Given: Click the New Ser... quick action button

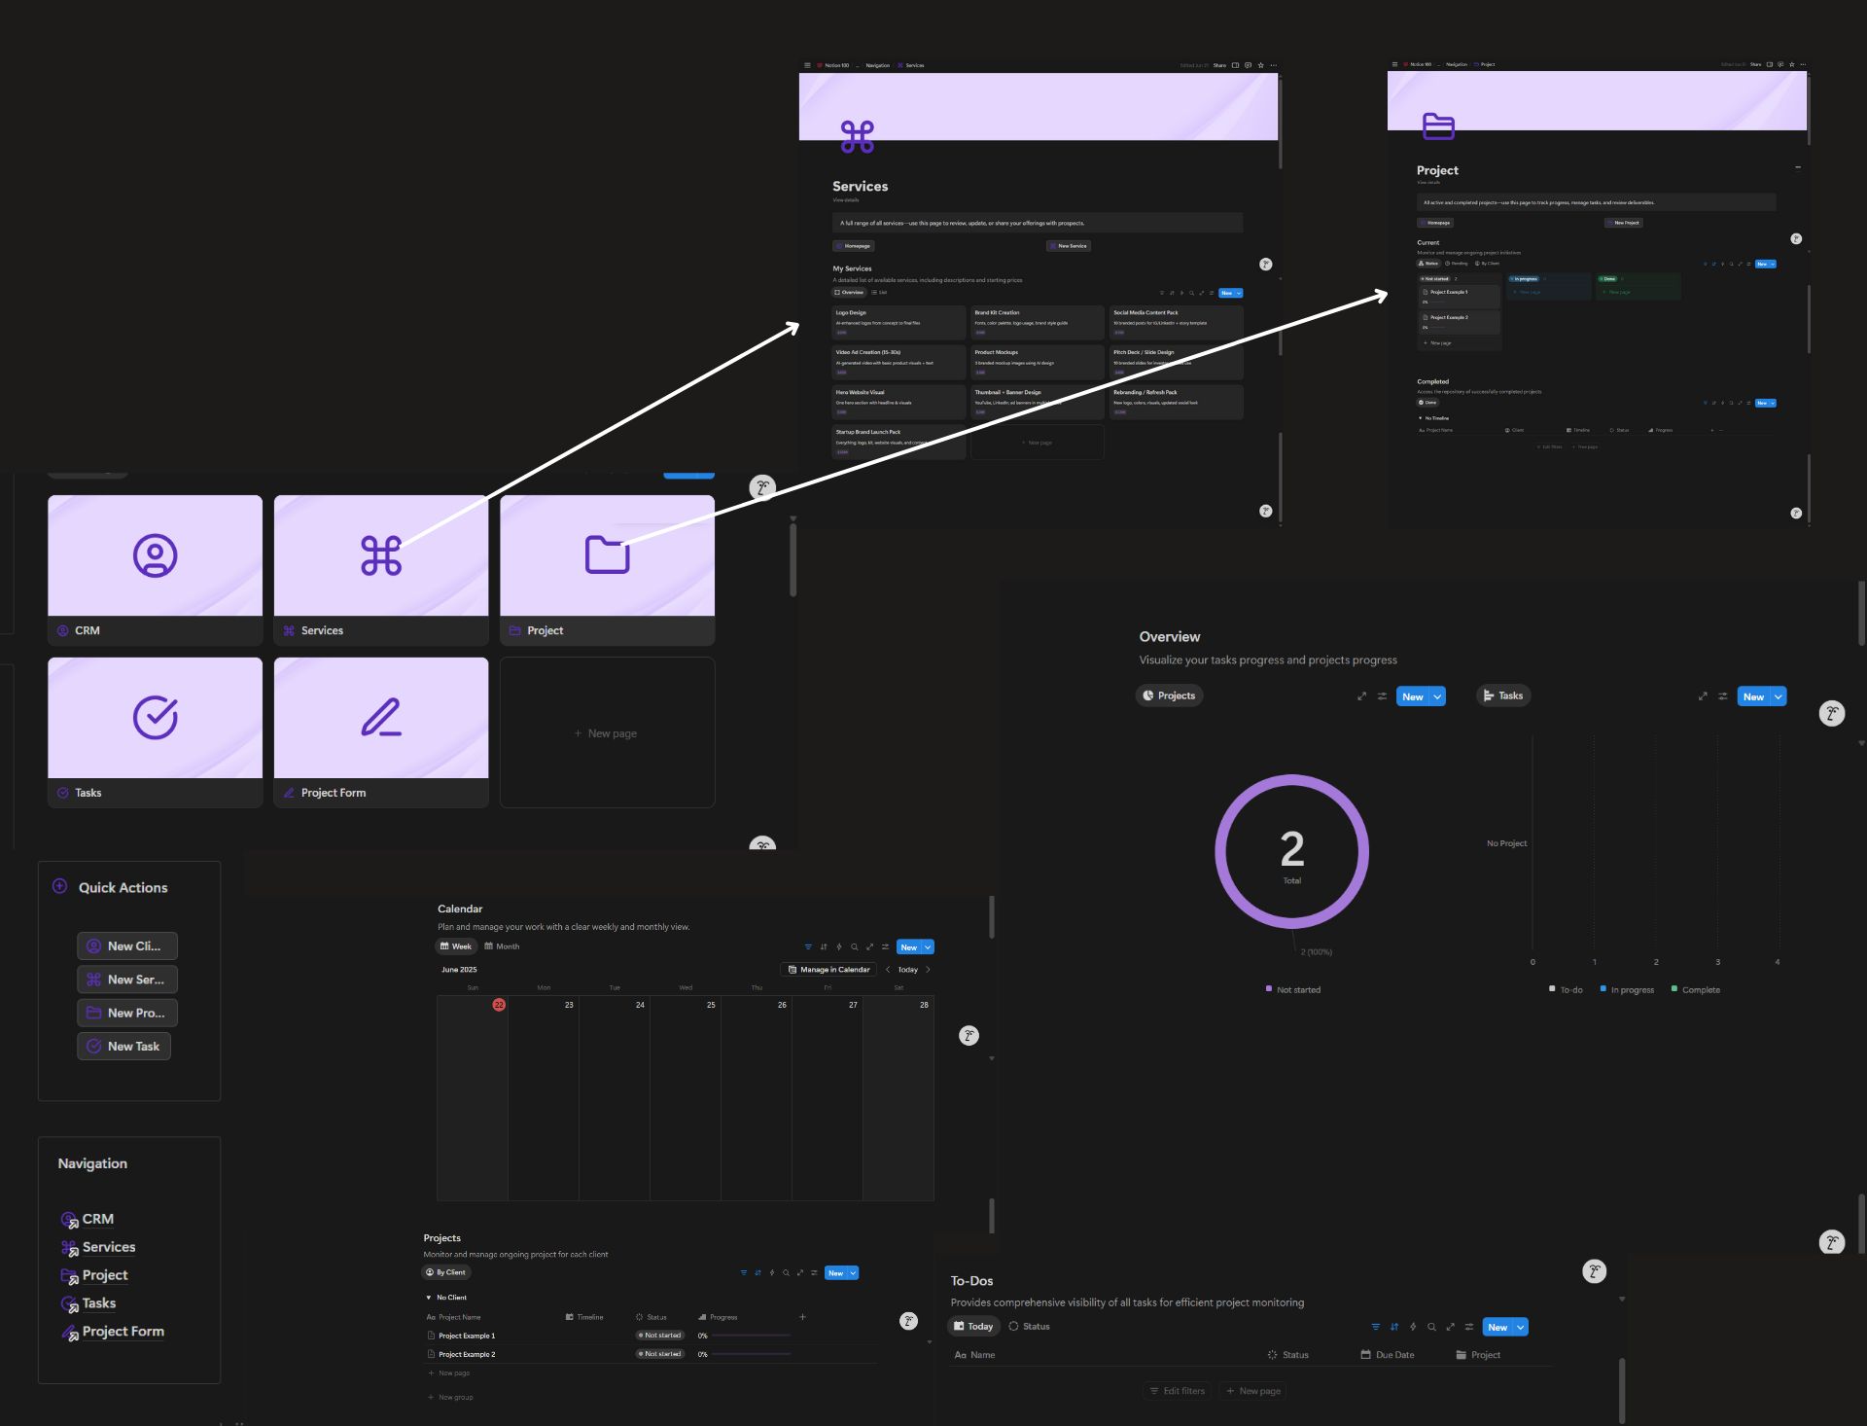Looking at the screenshot, I should click(127, 980).
